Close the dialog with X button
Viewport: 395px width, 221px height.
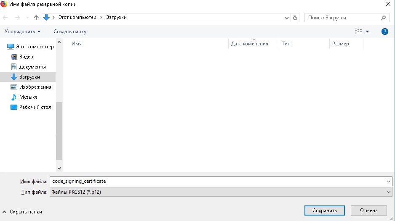[x=388, y=4]
